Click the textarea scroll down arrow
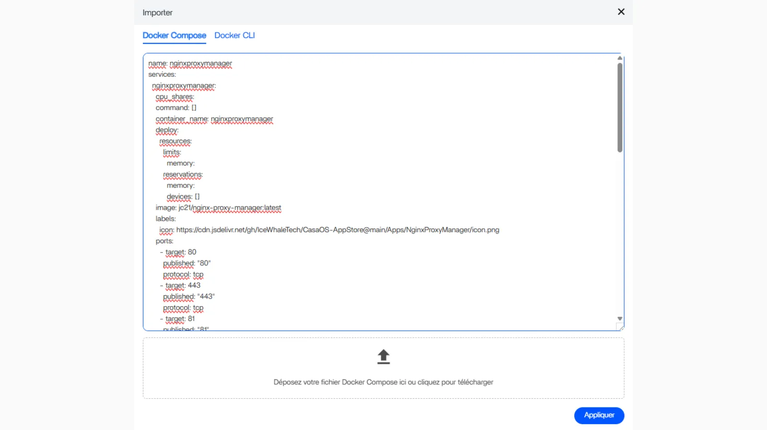This screenshot has width=767, height=430. [x=619, y=319]
